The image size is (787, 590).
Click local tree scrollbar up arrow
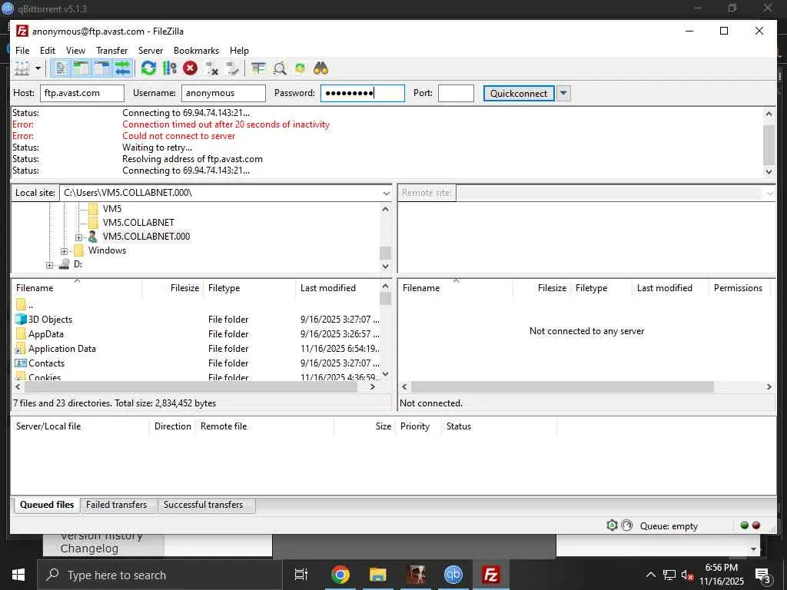coord(386,209)
